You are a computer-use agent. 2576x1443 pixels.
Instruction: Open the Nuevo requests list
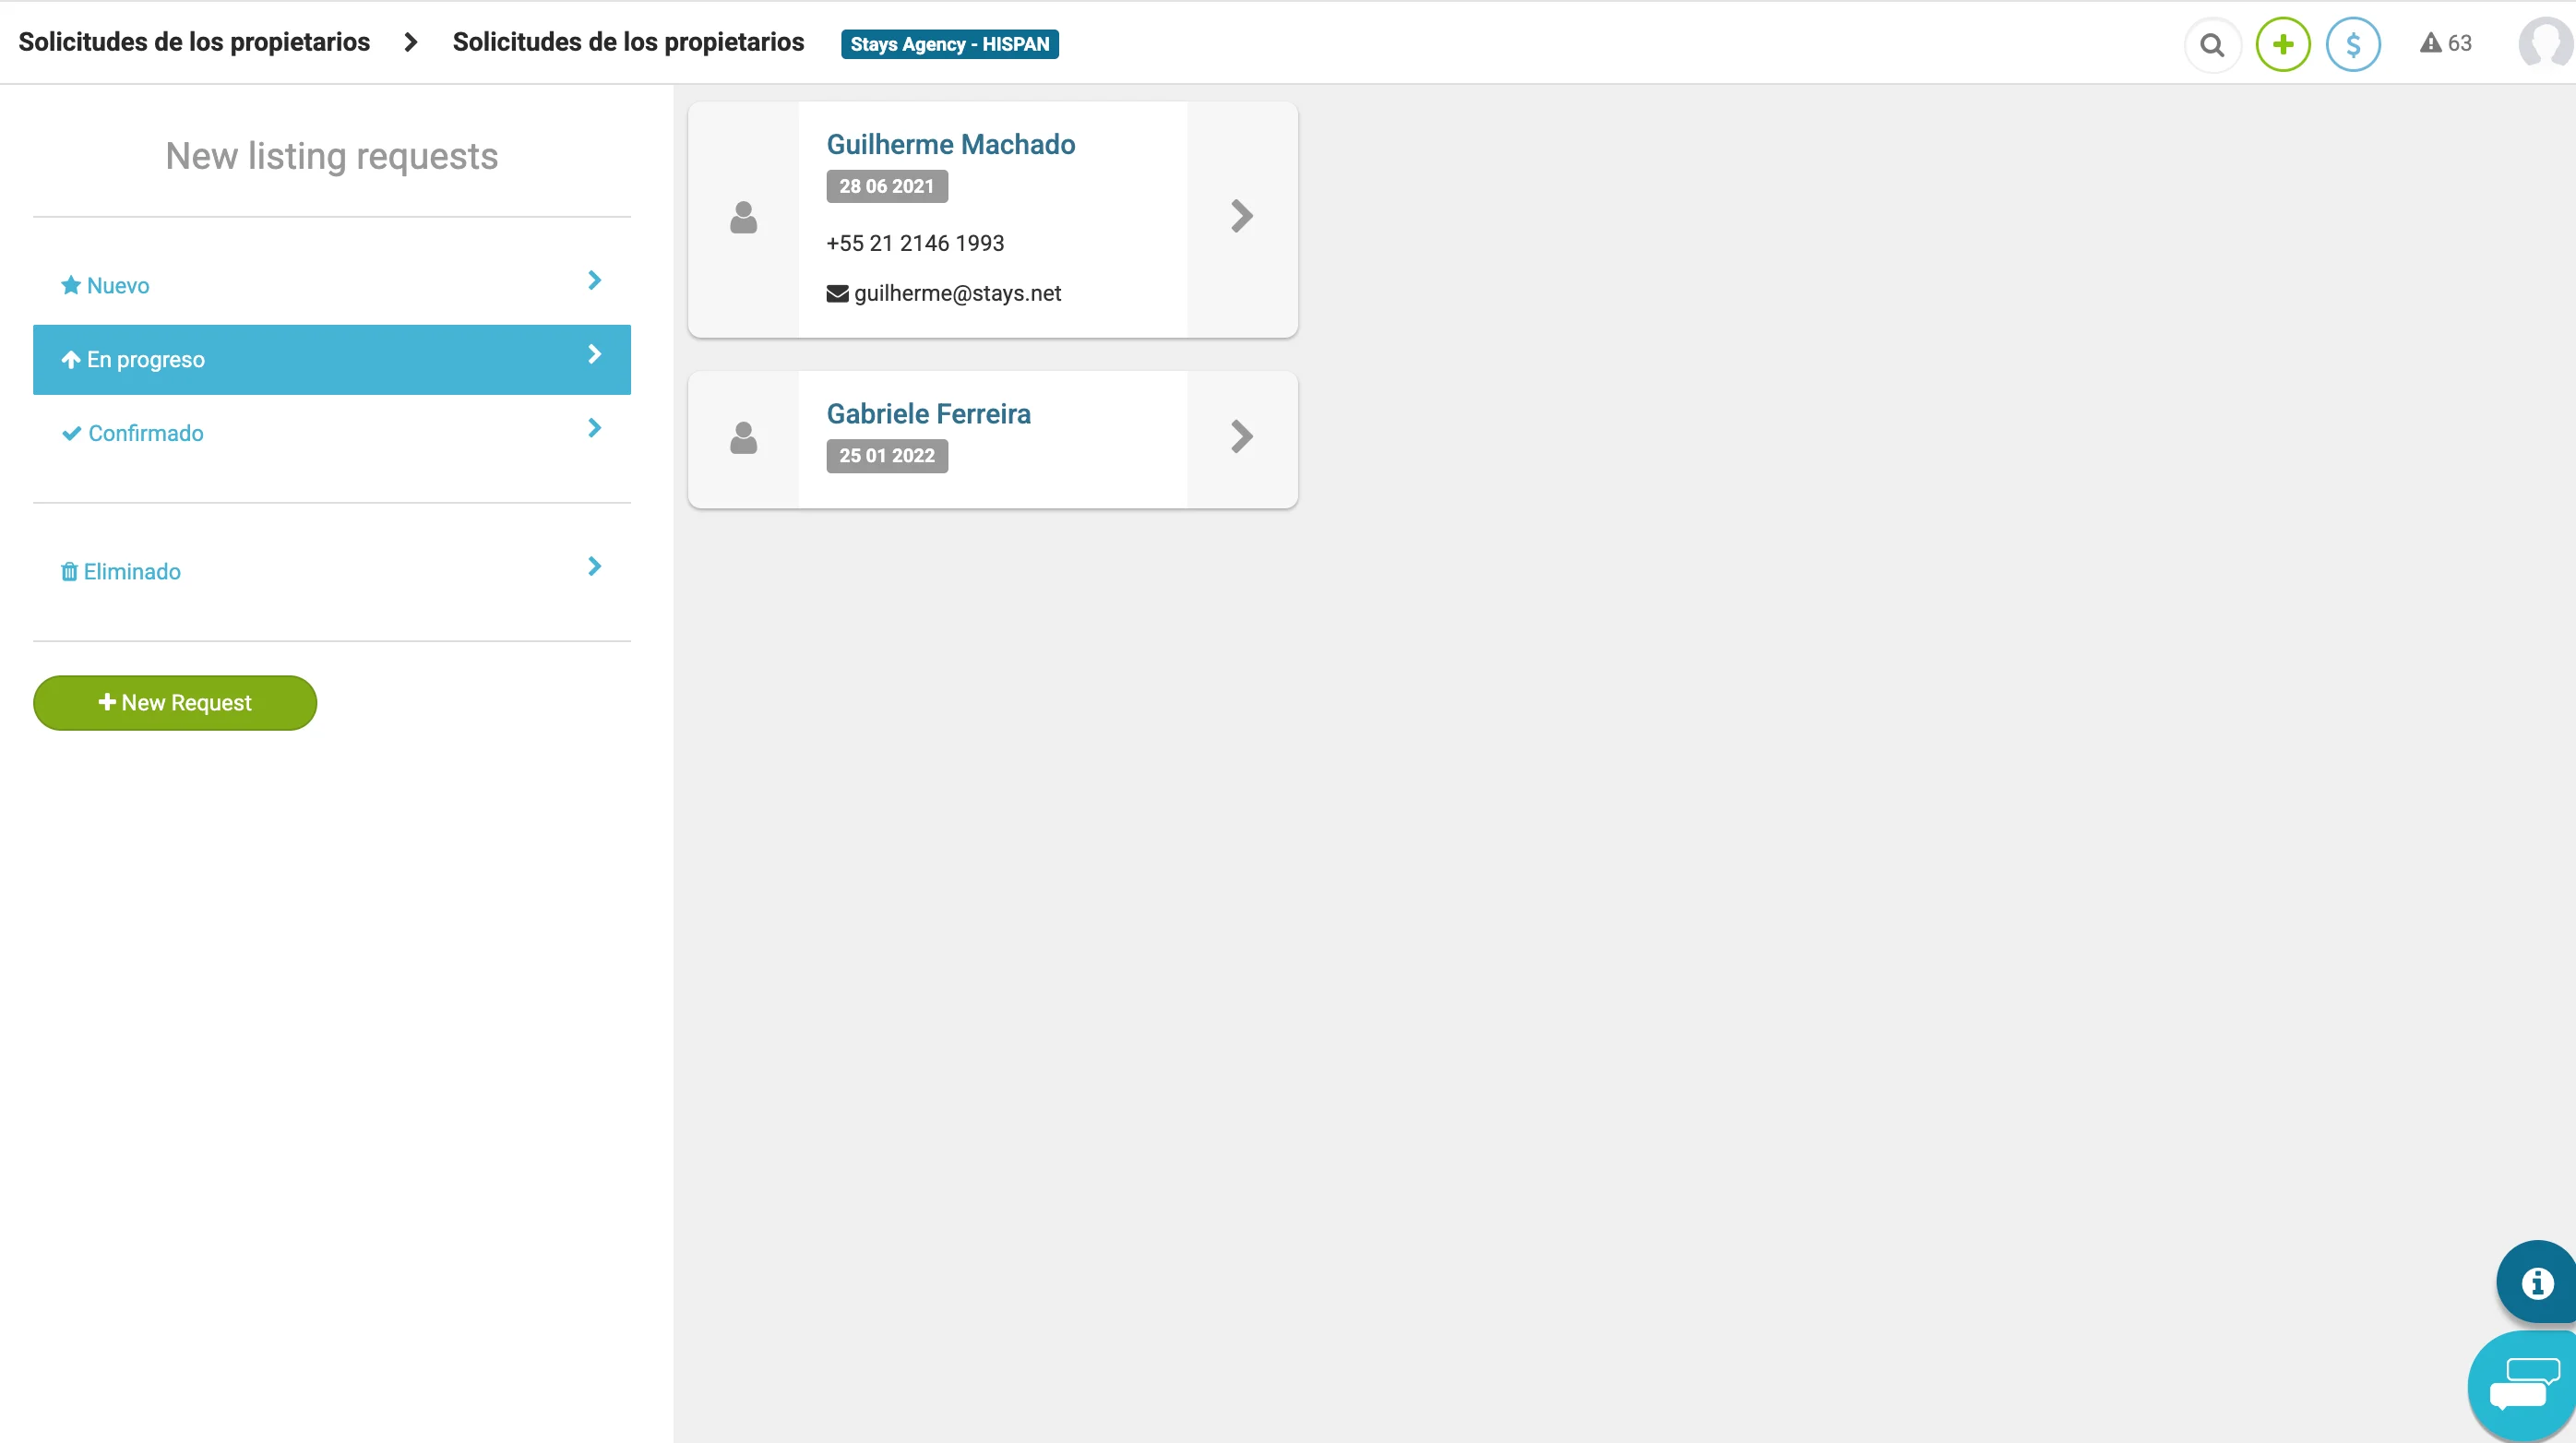click(x=118, y=286)
